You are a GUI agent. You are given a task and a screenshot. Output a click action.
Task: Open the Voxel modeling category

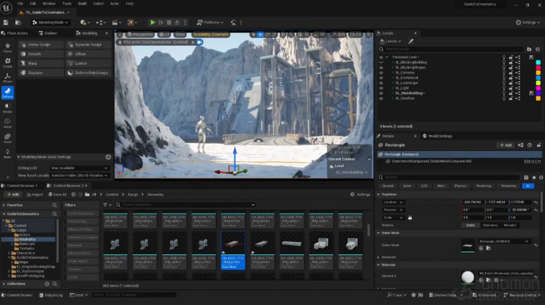7,138
